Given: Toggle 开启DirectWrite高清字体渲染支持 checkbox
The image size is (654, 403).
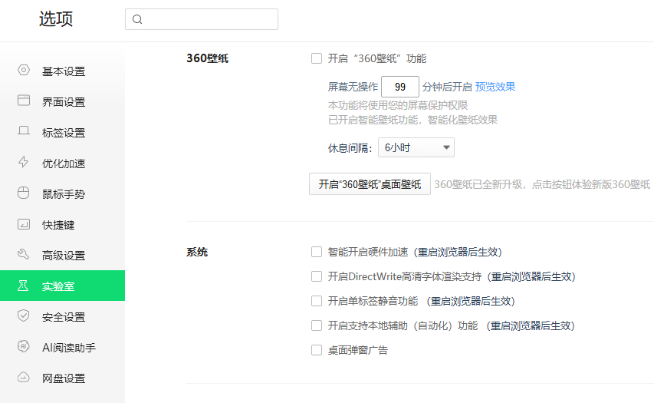Looking at the screenshot, I should (317, 276).
